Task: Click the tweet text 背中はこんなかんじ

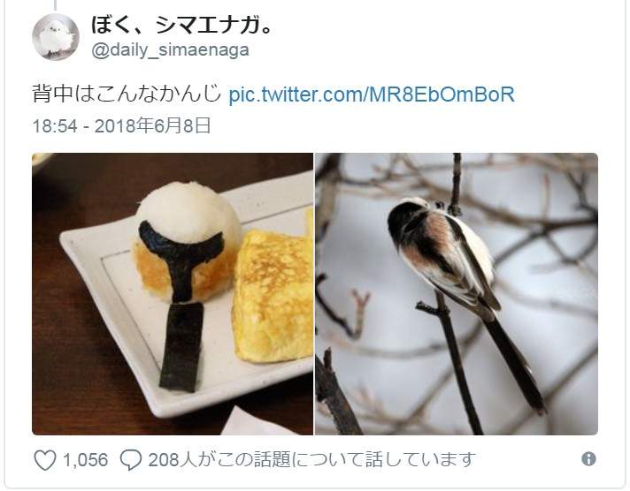Action: point(127,94)
